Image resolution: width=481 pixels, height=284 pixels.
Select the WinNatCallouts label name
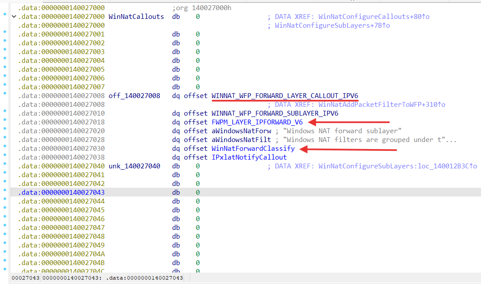[136, 17]
